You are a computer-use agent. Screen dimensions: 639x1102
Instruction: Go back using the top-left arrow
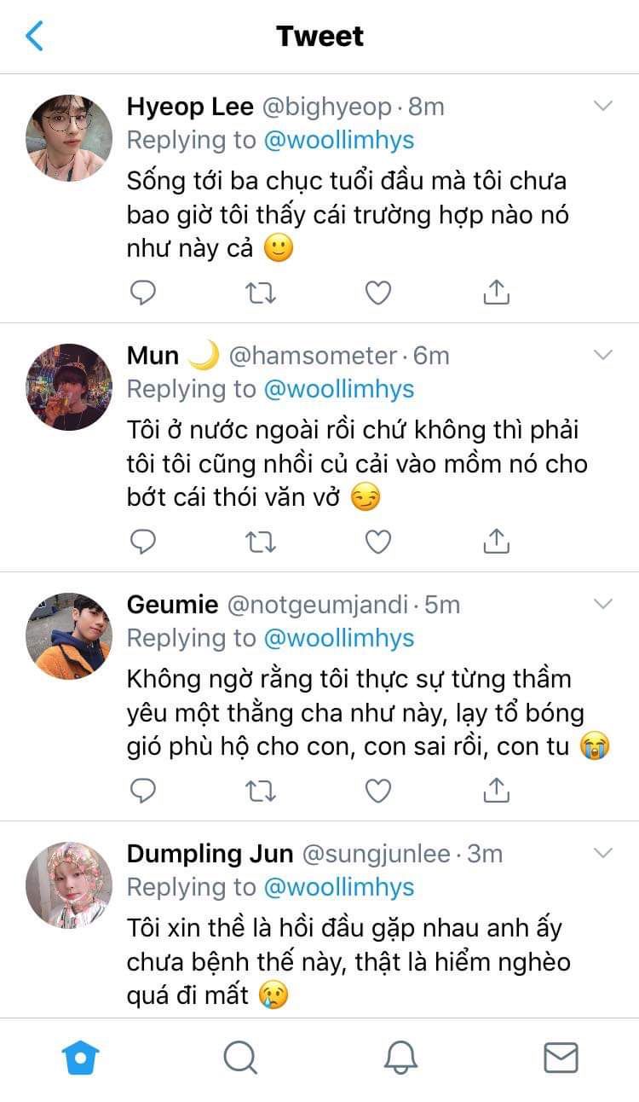(35, 36)
